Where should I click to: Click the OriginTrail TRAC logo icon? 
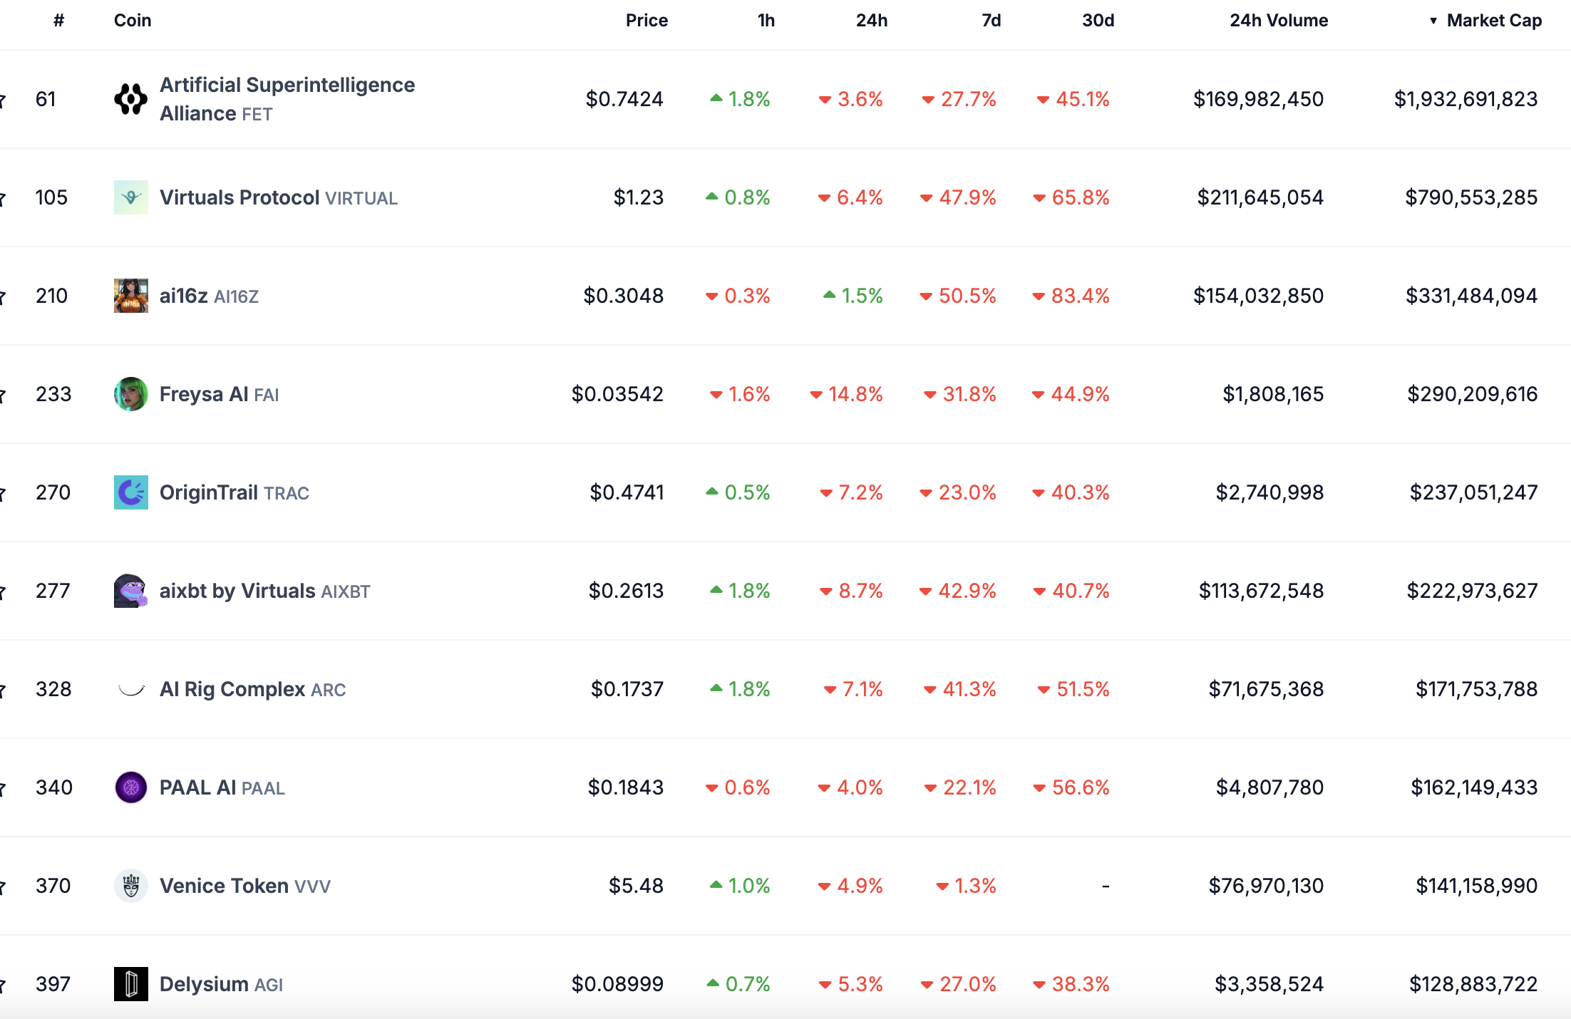coord(130,492)
